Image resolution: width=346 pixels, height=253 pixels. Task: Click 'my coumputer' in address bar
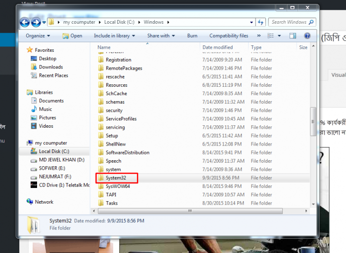(x=79, y=22)
